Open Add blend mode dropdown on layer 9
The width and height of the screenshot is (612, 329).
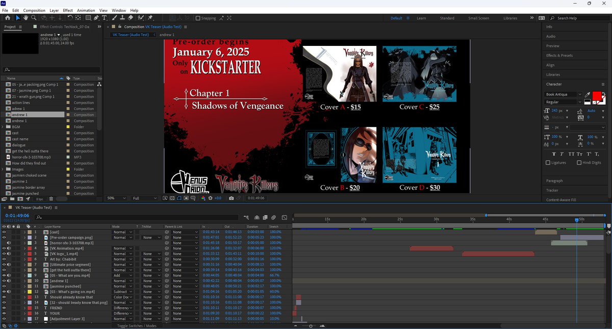(122, 275)
